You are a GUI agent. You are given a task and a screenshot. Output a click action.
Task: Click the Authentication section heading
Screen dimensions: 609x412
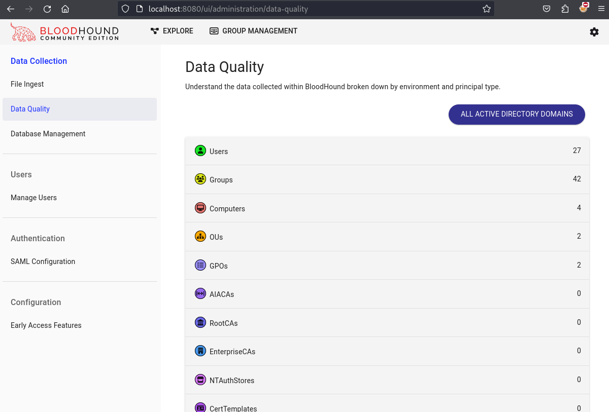pyautogui.click(x=38, y=238)
